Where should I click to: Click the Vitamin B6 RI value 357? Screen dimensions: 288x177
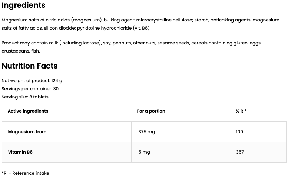point(240,152)
